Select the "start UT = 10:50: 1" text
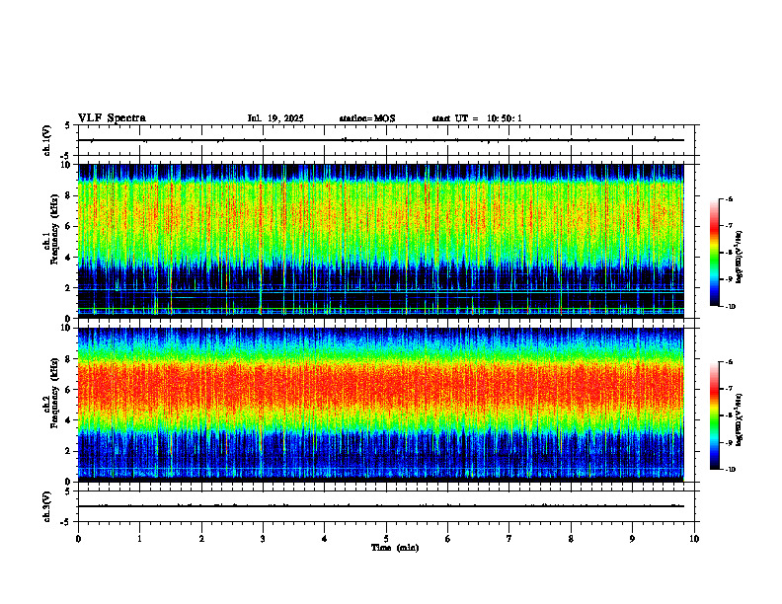The height and width of the screenshot is (604, 782). (x=477, y=118)
